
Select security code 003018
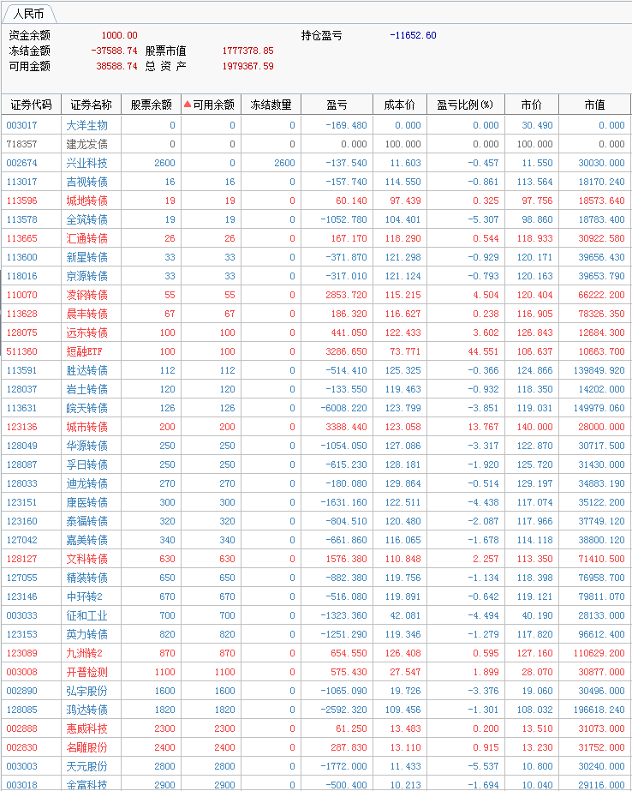tap(21, 785)
